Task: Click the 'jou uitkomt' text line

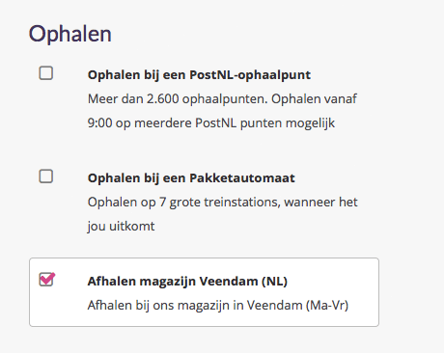Action: (121, 227)
